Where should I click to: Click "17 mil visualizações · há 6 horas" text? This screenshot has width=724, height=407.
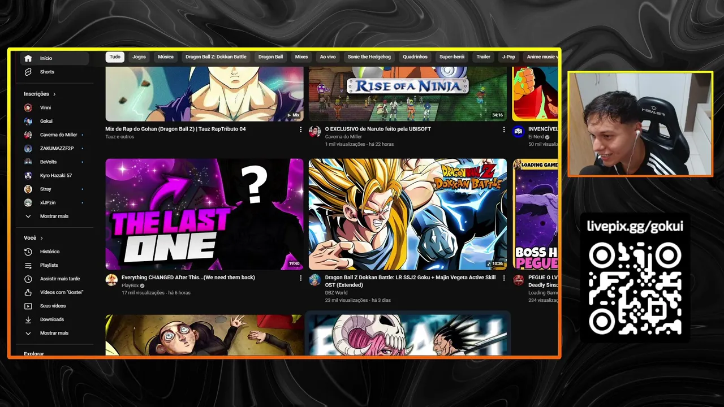tap(156, 293)
